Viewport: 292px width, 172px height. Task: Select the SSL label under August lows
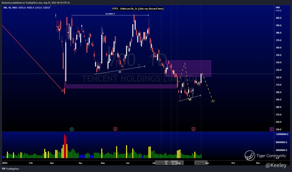(190, 100)
